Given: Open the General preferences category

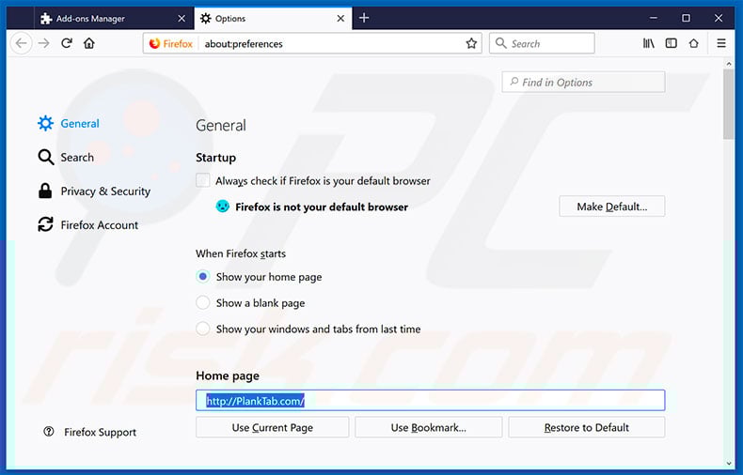Looking at the screenshot, I should click(x=69, y=124).
